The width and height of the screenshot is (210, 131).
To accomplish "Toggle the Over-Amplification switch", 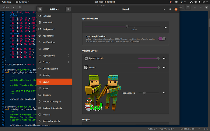I will coord(162,39).
